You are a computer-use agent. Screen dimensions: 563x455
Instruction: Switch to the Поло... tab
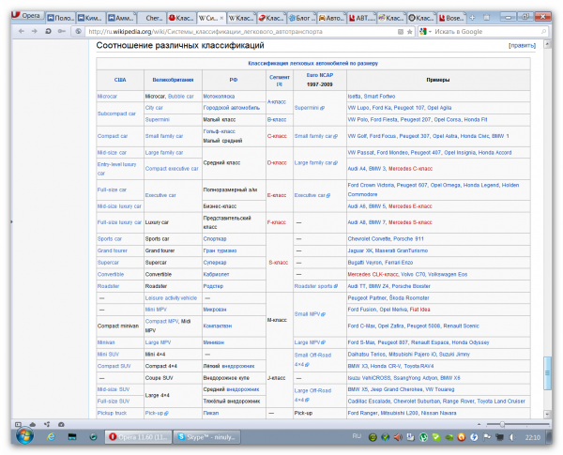tap(61, 18)
